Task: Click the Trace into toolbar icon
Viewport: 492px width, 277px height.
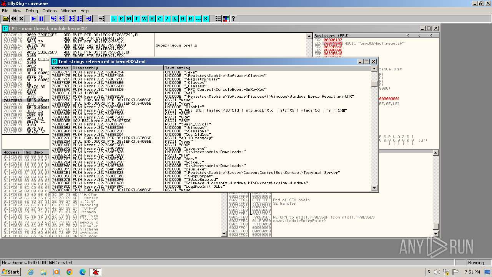Action: pos(71,18)
